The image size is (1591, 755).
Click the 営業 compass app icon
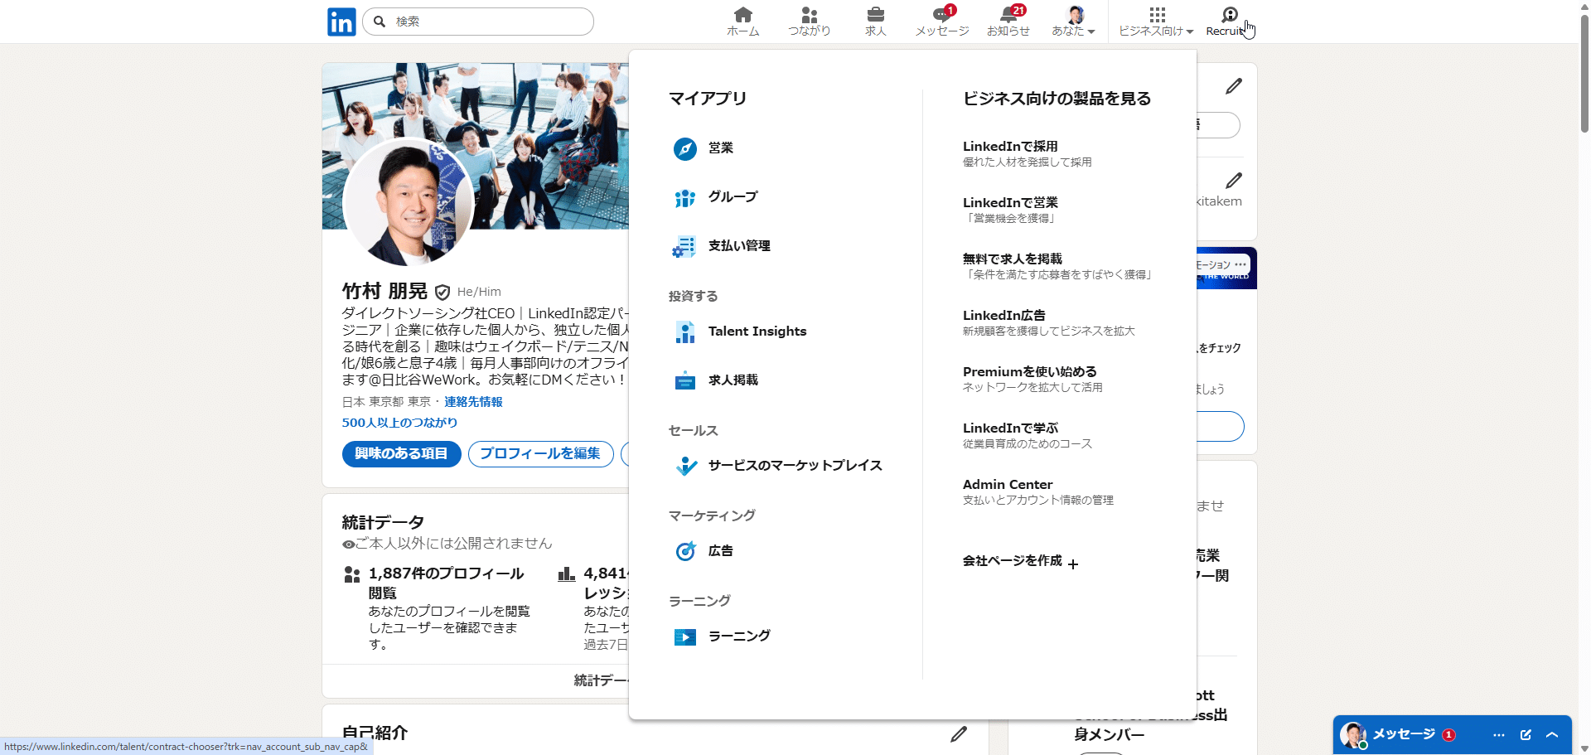tap(685, 148)
